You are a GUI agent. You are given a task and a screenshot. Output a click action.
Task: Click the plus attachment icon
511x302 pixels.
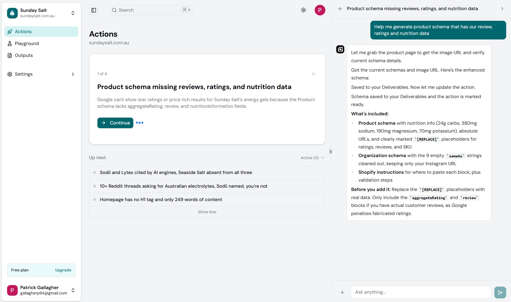point(342,292)
